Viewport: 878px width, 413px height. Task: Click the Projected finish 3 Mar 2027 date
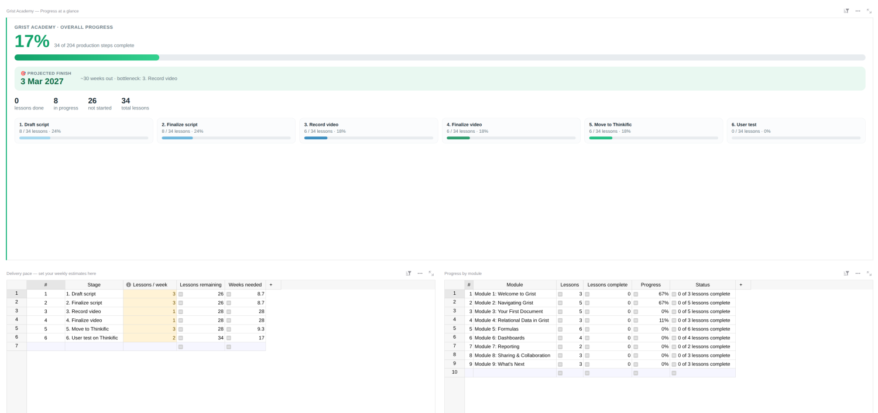click(x=42, y=81)
